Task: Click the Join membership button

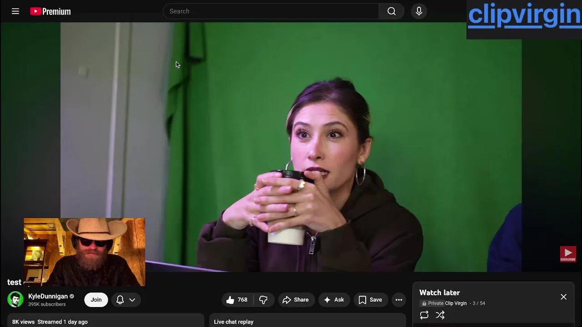Action: (x=96, y=300)
